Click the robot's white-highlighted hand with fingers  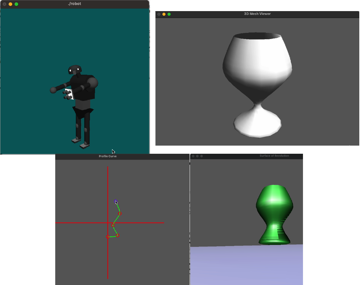69,94
